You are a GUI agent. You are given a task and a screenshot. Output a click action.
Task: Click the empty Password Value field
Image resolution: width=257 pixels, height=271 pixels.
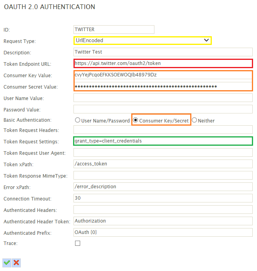tap(163, 109)
